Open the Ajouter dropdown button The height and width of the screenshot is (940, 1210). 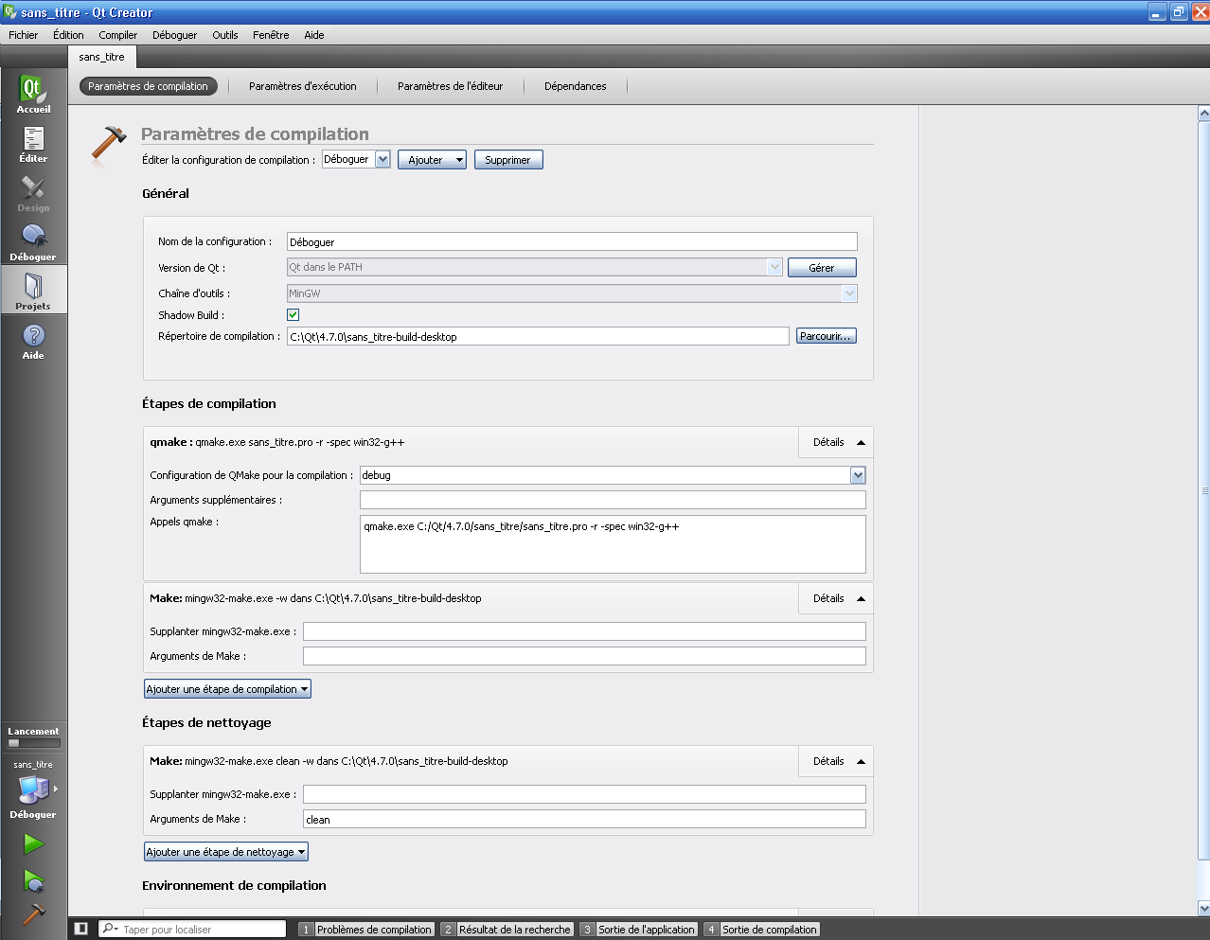tap(432, 160)
